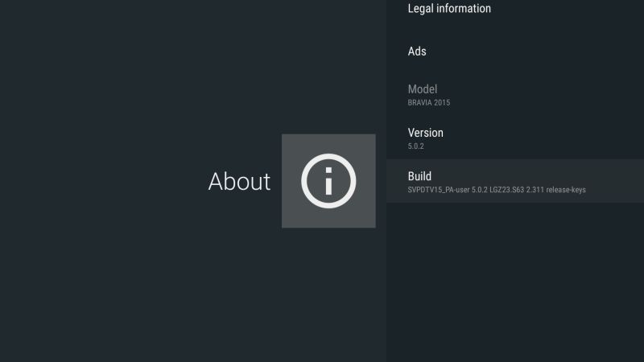The width and height of the screenshot is (644, 362).
Task: Select the highlighted Build row
Action: pos(515,181)
